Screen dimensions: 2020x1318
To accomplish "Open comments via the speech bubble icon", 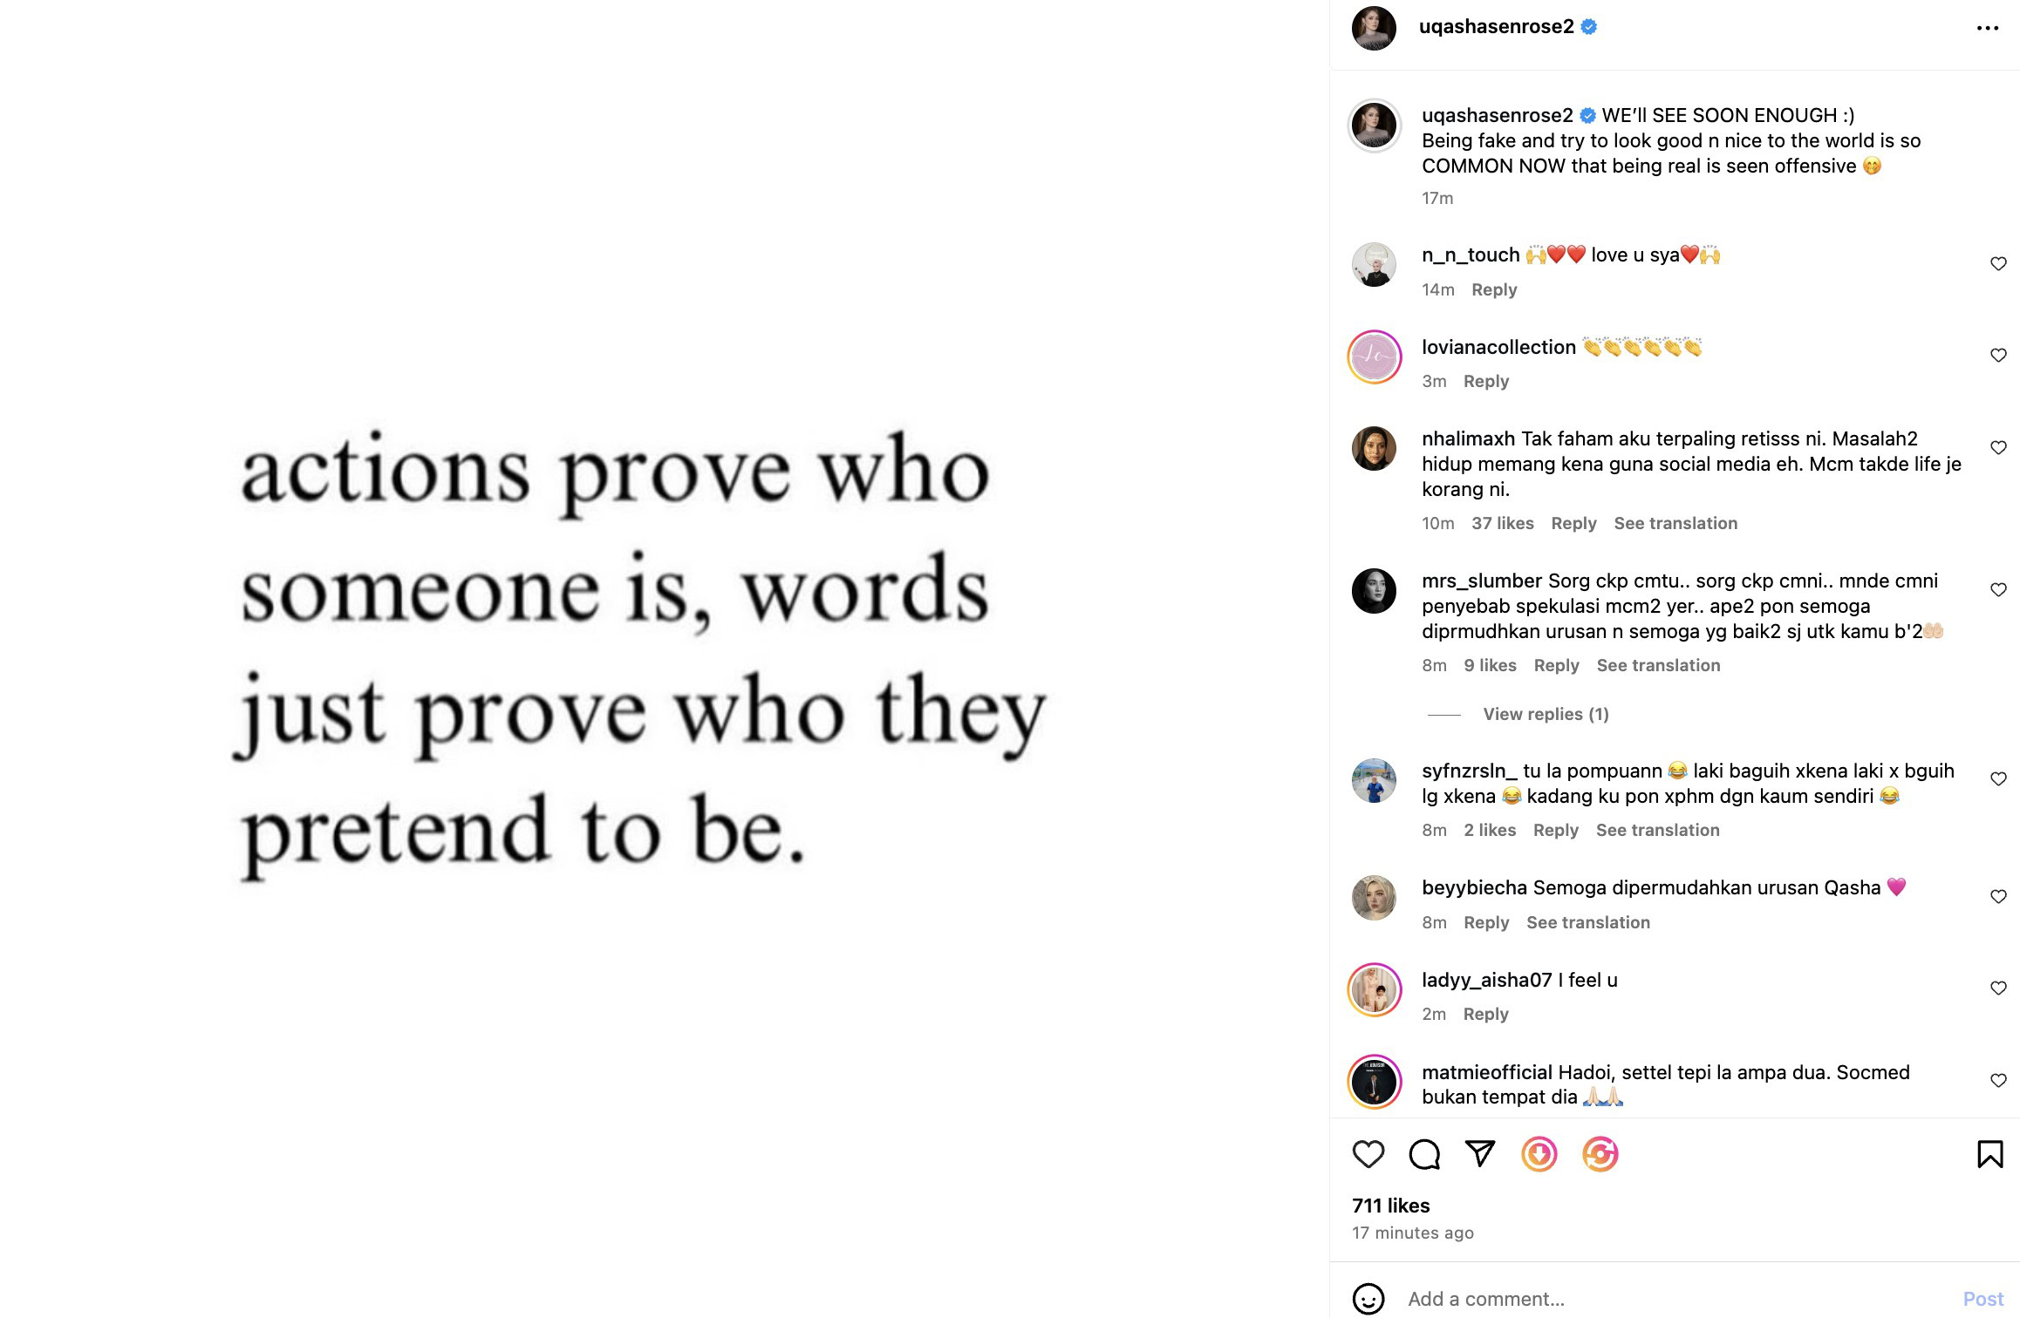I will 1423,1154.
